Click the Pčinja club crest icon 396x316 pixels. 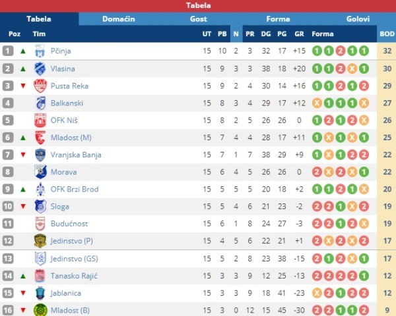[40, 51]
